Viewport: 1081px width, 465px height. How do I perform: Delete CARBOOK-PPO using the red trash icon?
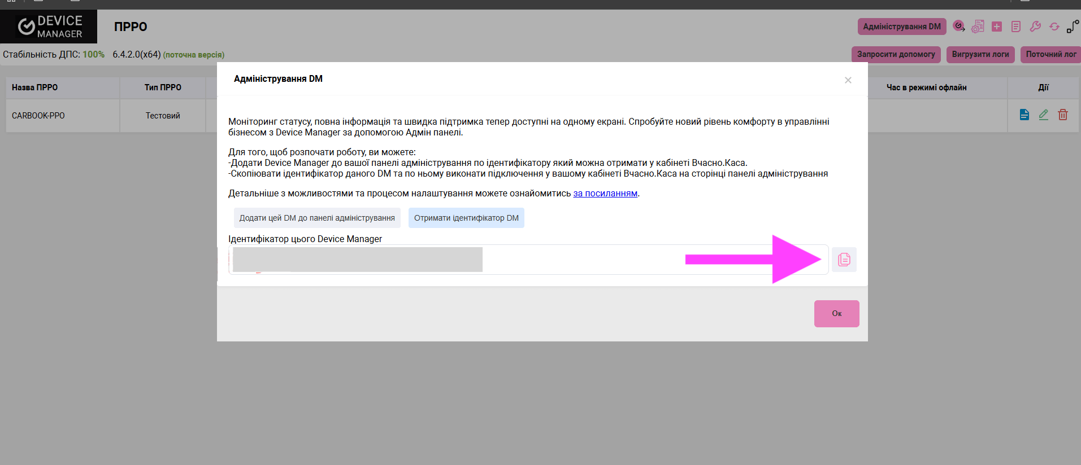point(1063,115)
